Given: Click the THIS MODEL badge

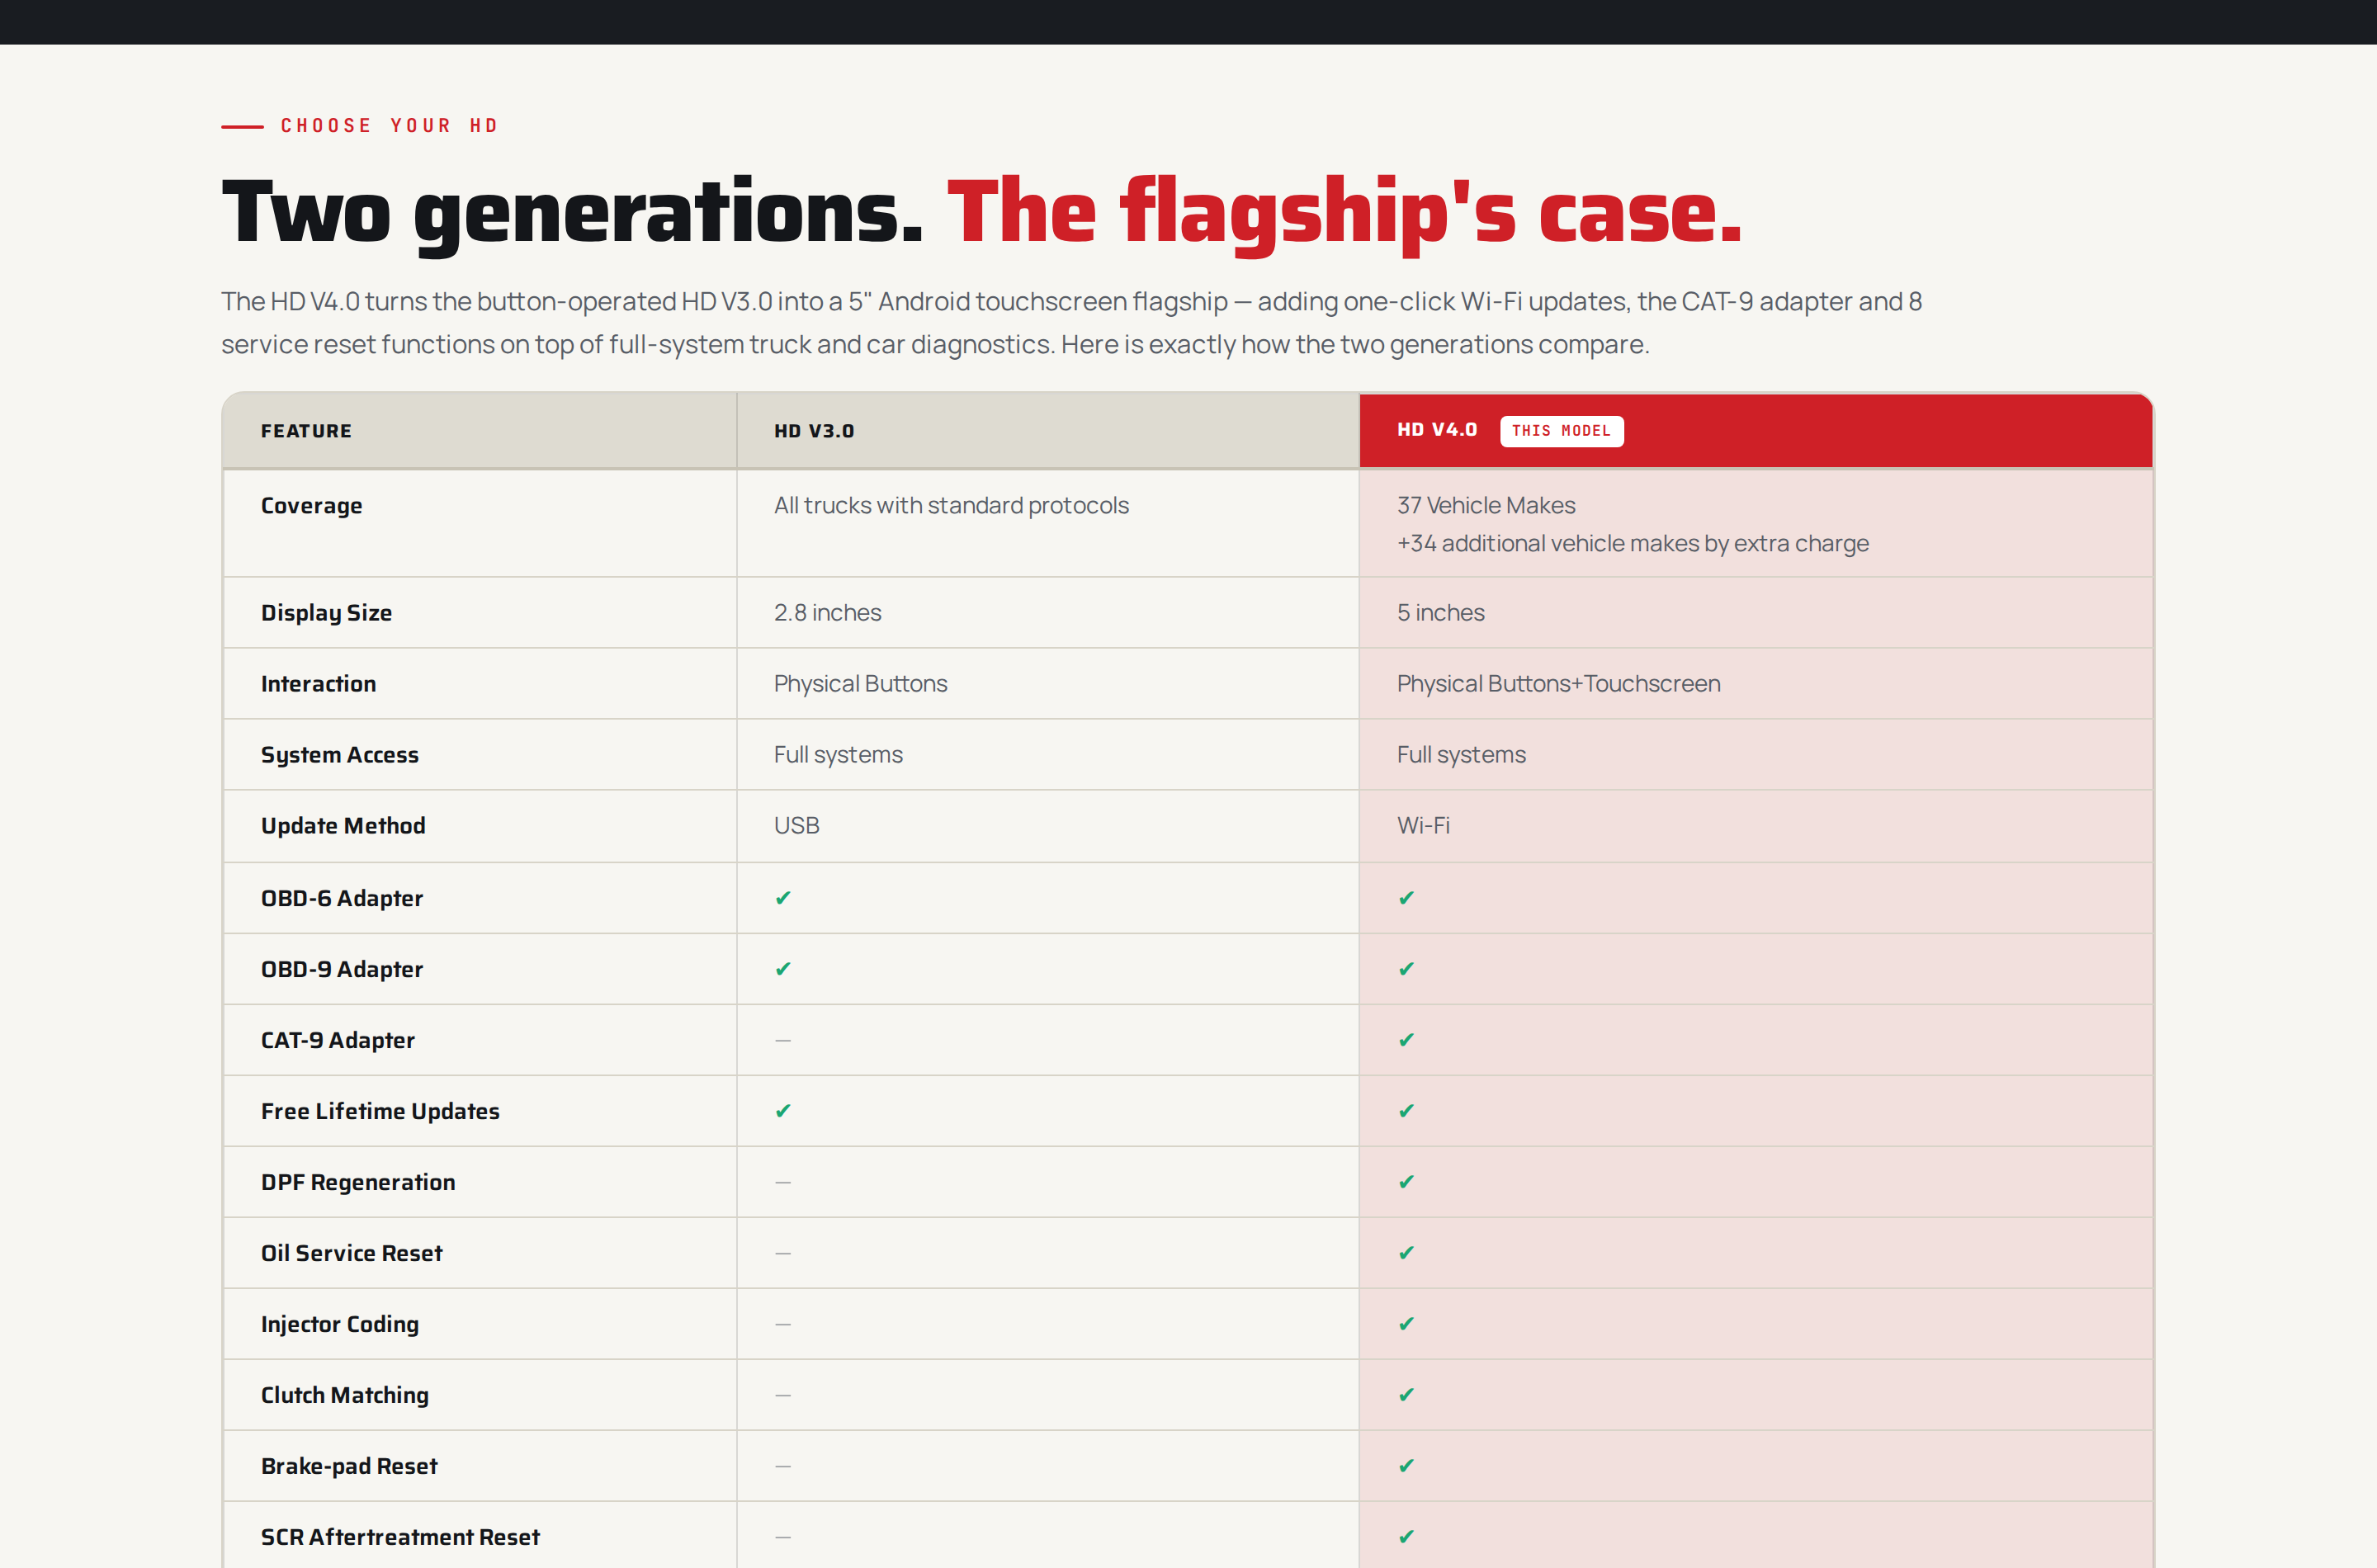Looking at the screenshot, I should click(1561, 431).
